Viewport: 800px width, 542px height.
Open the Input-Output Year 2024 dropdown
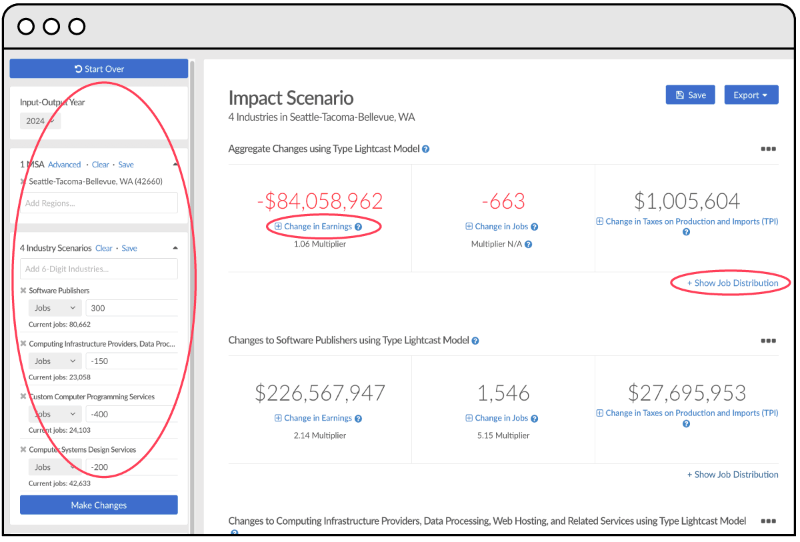[40, 121]
